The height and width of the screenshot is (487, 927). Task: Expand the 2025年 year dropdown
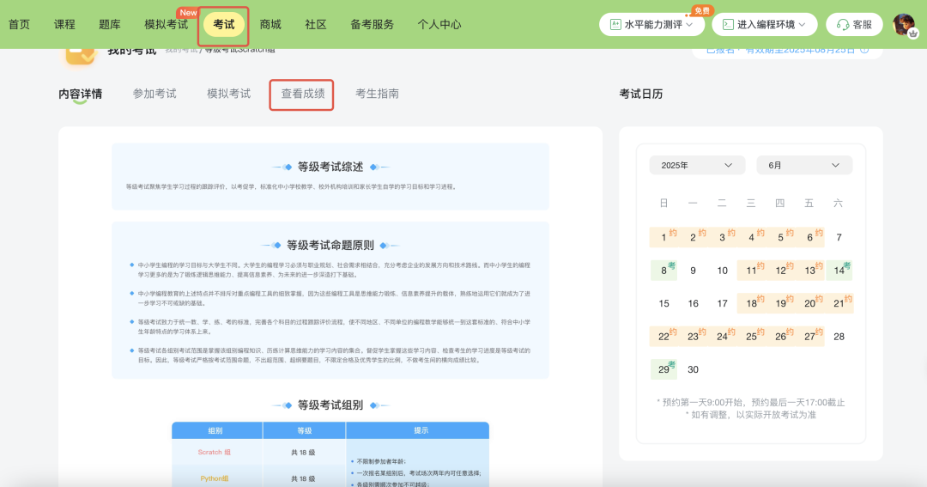point(697,165)
